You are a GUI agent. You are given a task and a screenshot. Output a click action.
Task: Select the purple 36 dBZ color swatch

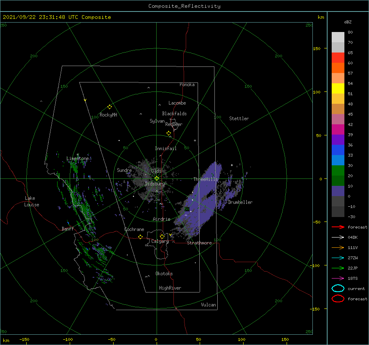338,139
